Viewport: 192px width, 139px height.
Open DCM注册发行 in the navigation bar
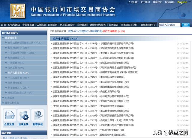(67, 25)
